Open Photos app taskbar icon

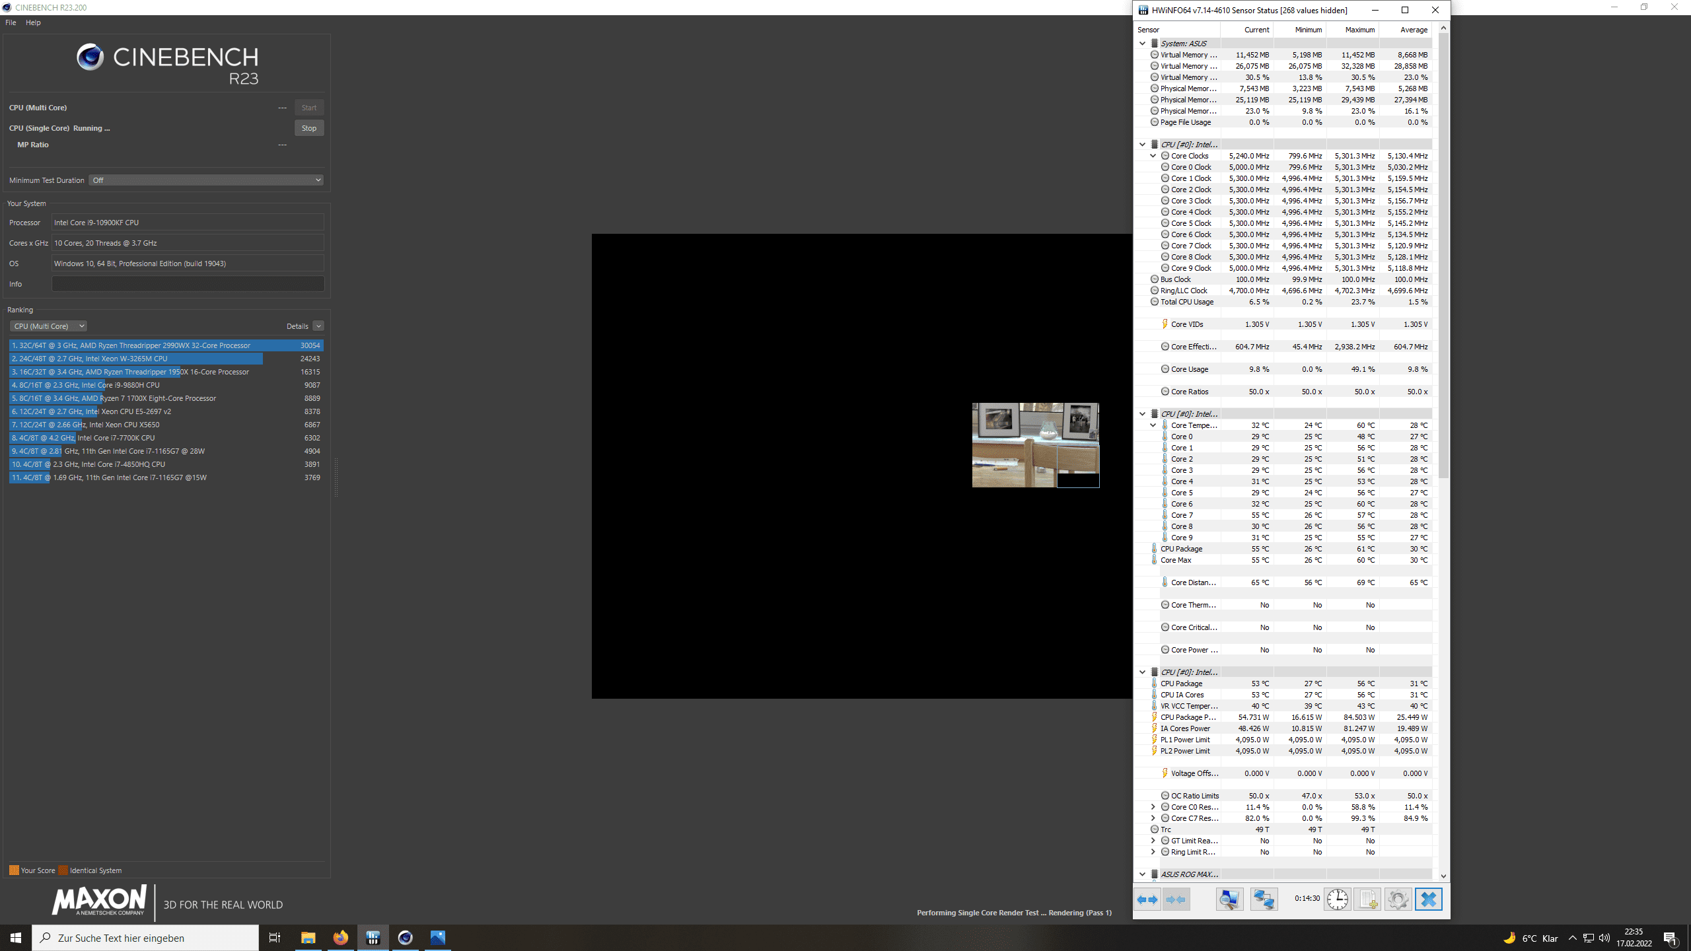coord(437,938)
